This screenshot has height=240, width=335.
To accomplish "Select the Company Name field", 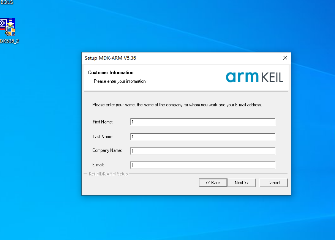I will (203, 151).
